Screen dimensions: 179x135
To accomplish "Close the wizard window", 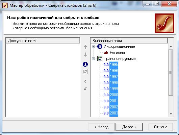I will (x=169, y=4).
